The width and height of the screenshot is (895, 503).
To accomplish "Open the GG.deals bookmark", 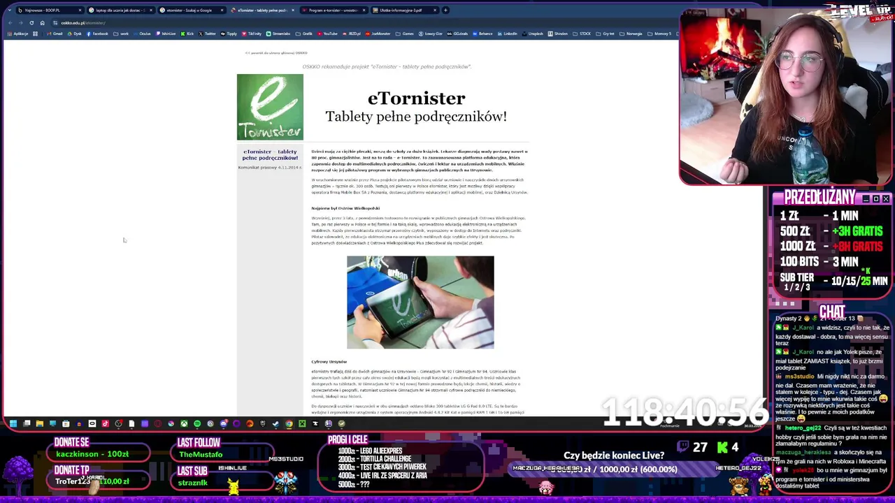I will (x=457, y=34).
